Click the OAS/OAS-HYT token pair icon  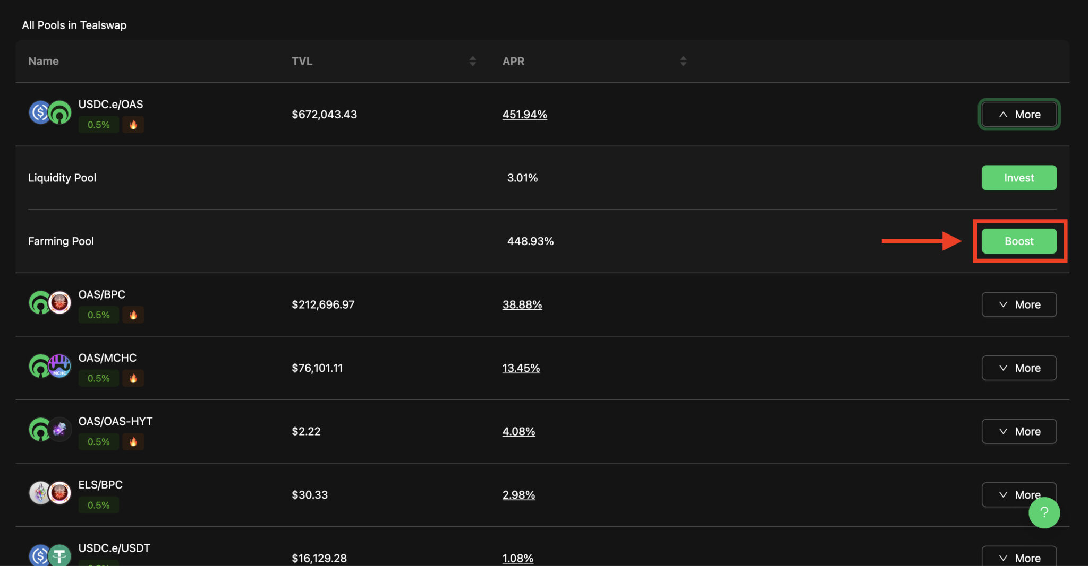tap(50, 430)
